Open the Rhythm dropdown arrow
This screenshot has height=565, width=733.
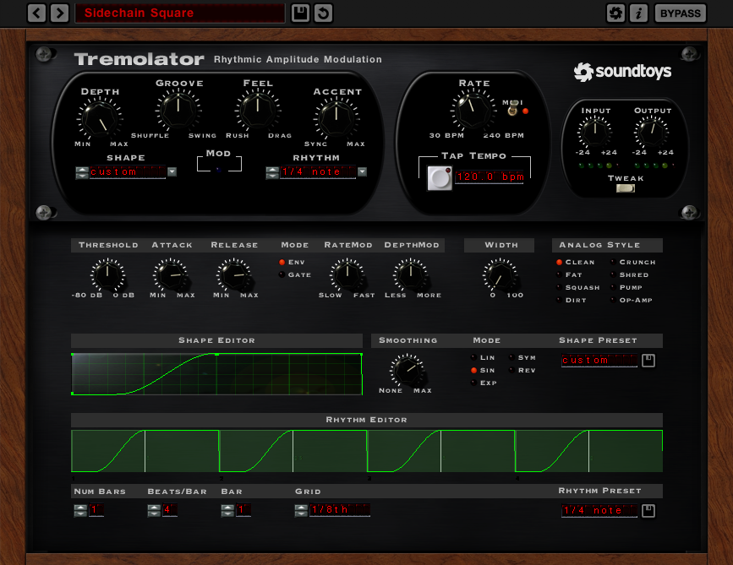coord(363,171)
